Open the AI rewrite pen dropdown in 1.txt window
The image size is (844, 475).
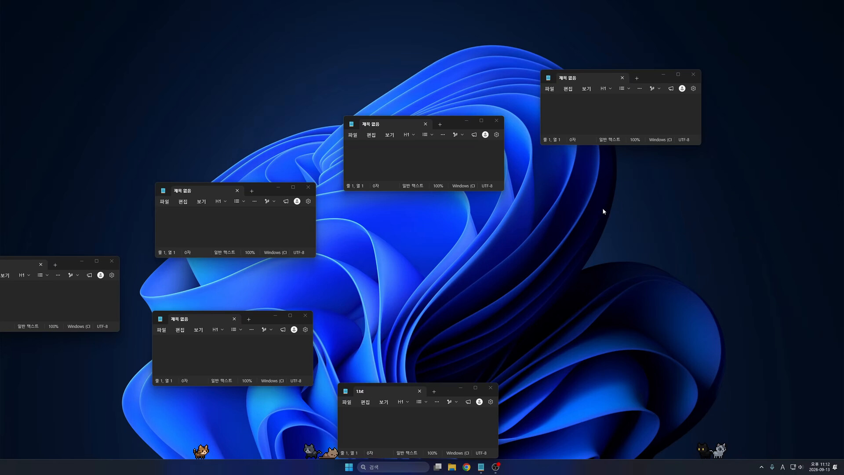(x=452, y=402)
